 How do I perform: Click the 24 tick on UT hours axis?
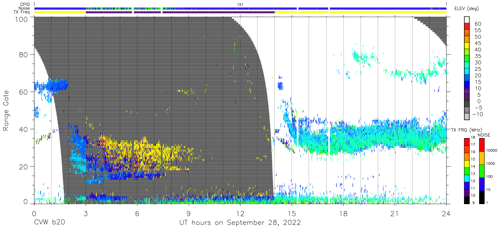[446, 213]
